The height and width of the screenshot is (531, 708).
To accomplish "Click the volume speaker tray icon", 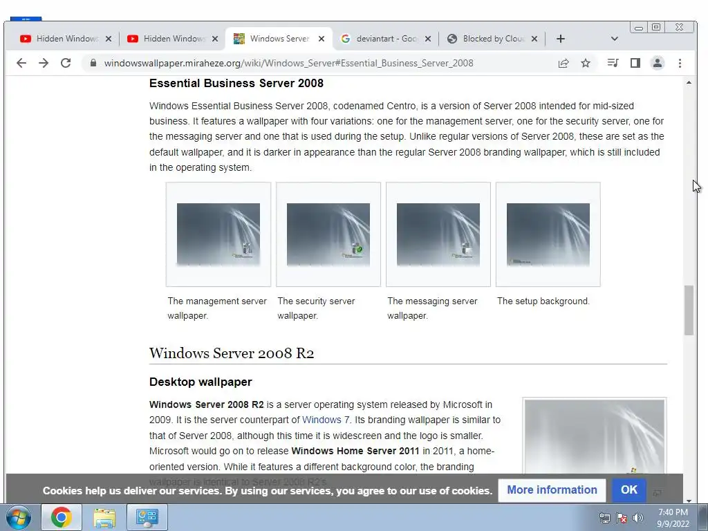I will 637,518.
